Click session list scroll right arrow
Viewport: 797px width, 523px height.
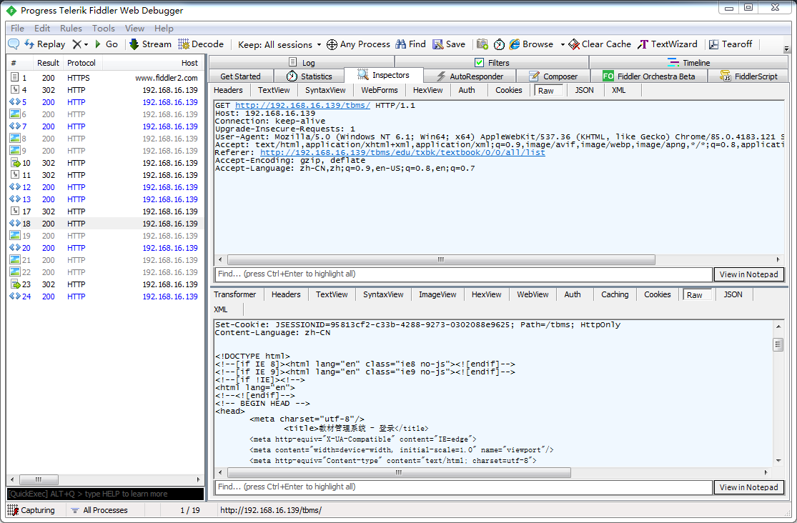pyautogui.click(x=199, y=479)
